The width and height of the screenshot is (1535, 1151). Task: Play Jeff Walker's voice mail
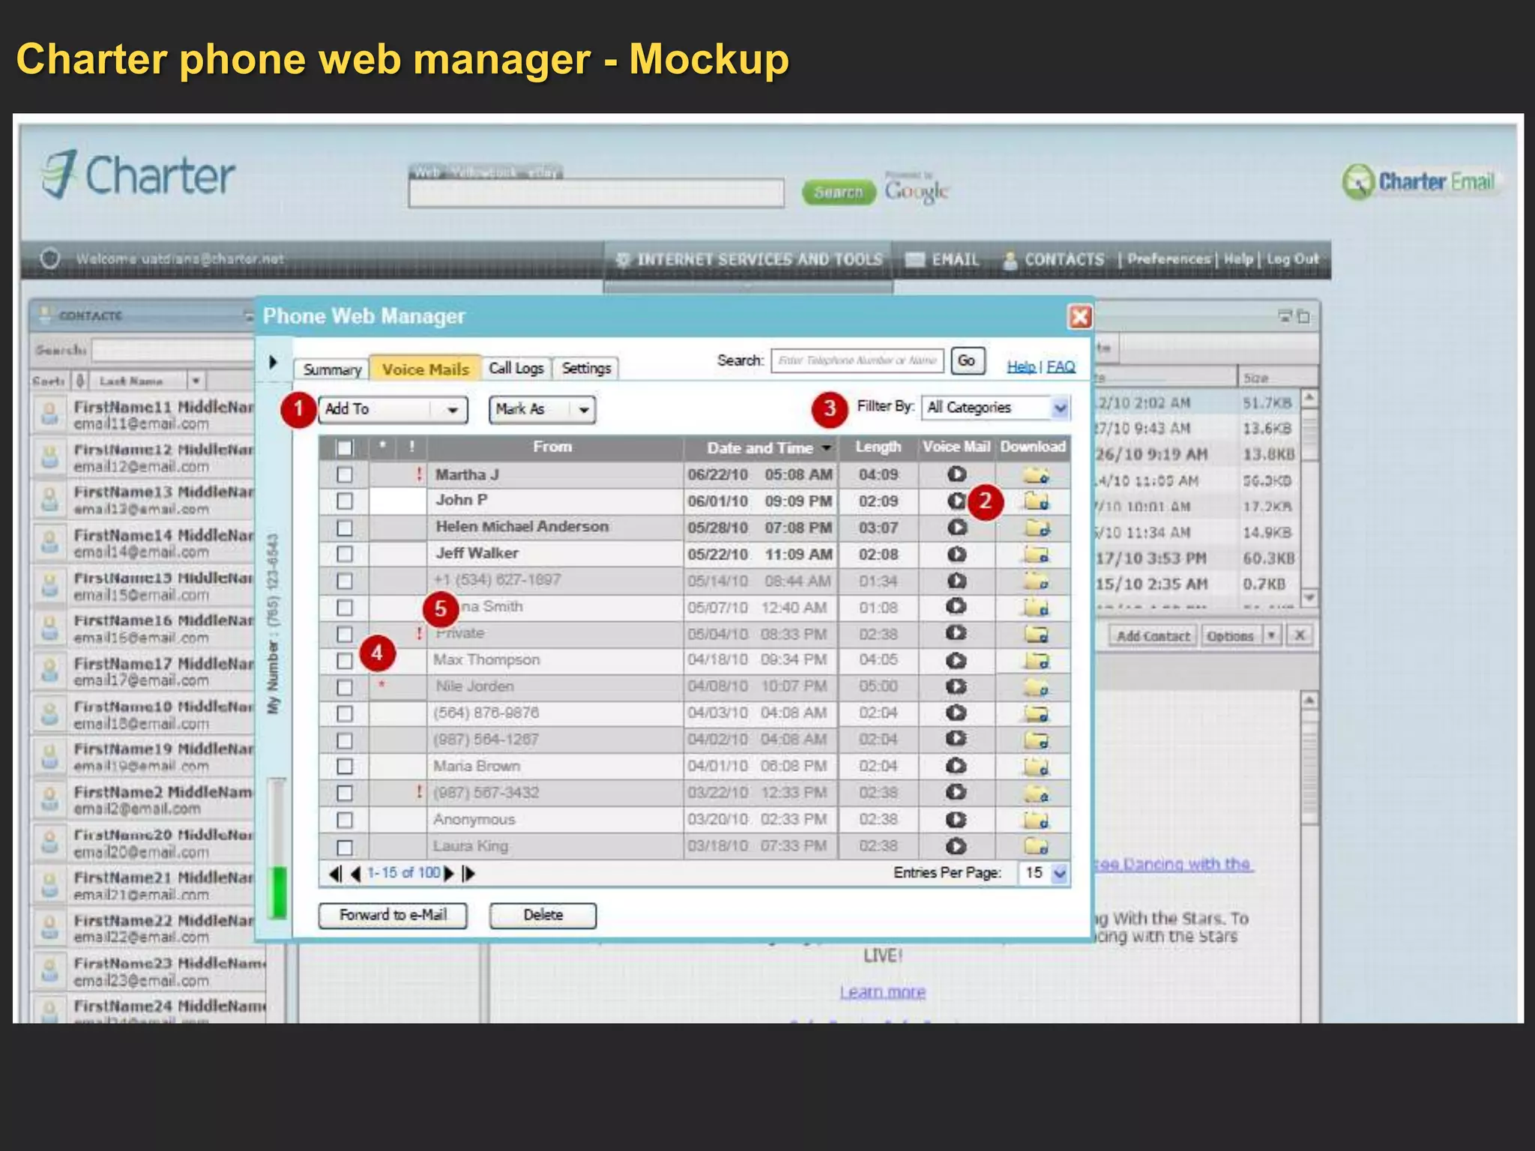(x=956, y=555)
